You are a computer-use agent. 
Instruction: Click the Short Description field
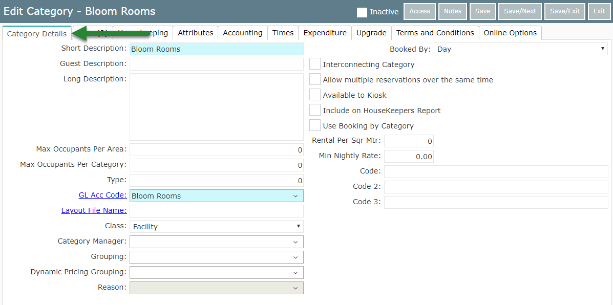tap(216, 49)
